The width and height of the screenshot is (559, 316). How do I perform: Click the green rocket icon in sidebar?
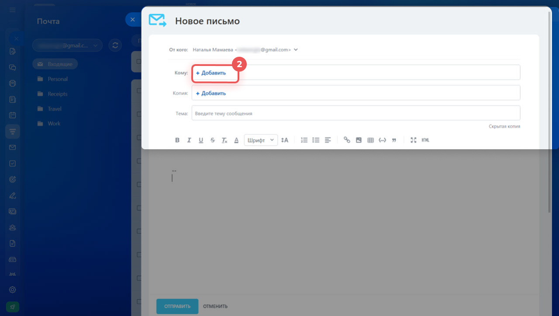point(13,307)
